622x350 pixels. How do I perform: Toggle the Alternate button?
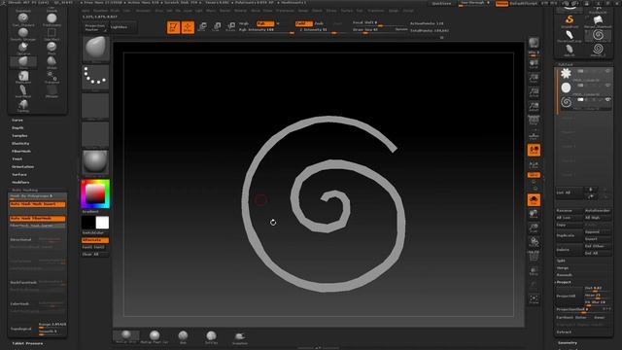(x=95, y=240)
